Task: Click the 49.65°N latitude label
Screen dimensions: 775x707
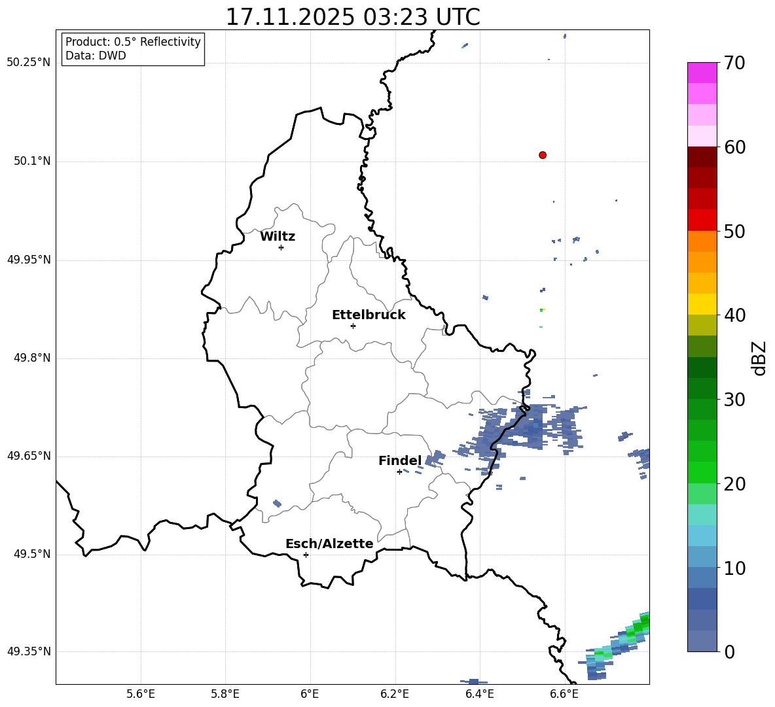Action: tap(29, 456)
